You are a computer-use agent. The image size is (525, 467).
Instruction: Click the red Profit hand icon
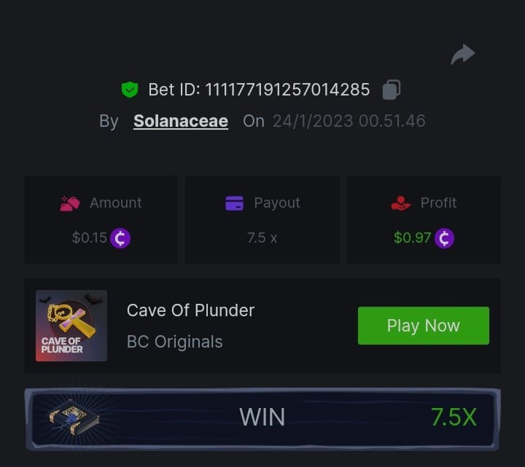coord(401,203)
